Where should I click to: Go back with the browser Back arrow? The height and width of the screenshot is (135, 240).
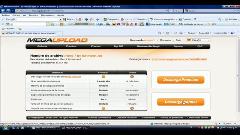(x=3, y=10)
